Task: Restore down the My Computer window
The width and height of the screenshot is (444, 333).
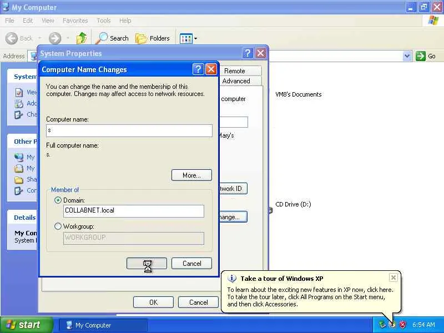Action: pyautogui.click(x=424, y=7)
